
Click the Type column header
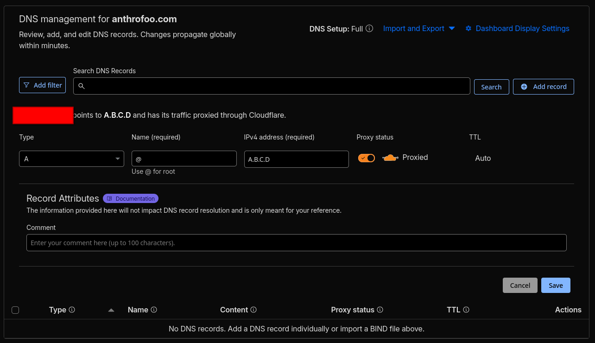[57, 310]
